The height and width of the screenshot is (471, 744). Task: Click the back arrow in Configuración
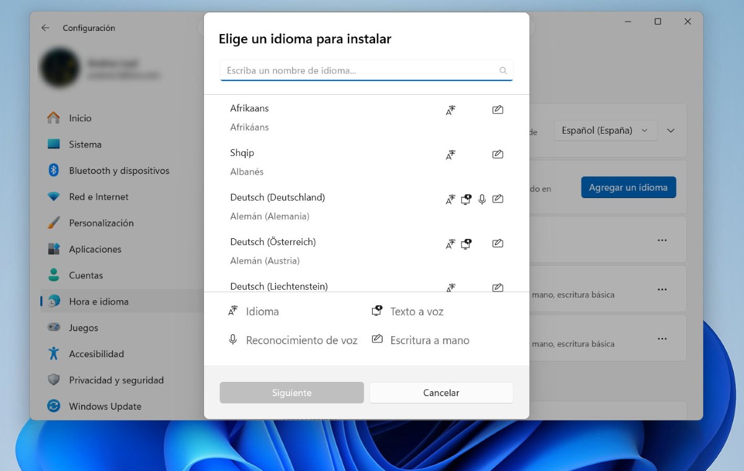pos(45,28)
